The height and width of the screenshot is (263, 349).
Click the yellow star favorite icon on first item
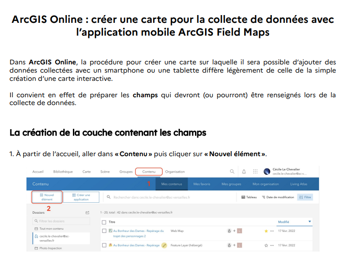tap(266, 231)
